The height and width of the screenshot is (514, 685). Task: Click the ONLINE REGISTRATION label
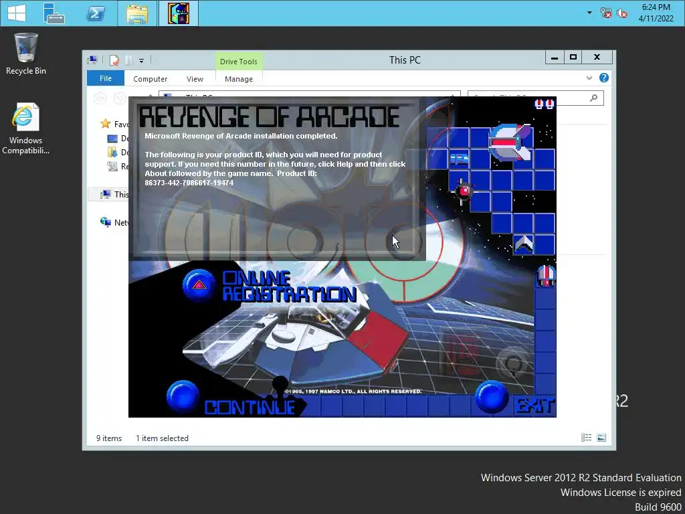289,286
